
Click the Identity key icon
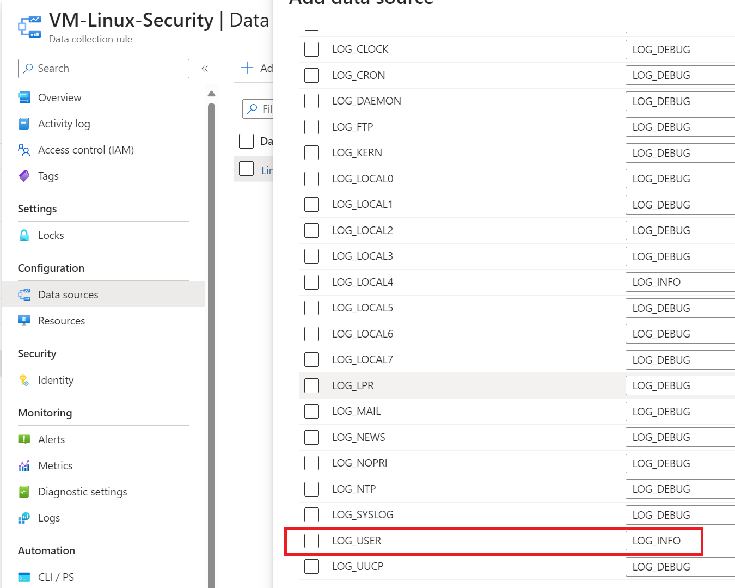[24, 380]
